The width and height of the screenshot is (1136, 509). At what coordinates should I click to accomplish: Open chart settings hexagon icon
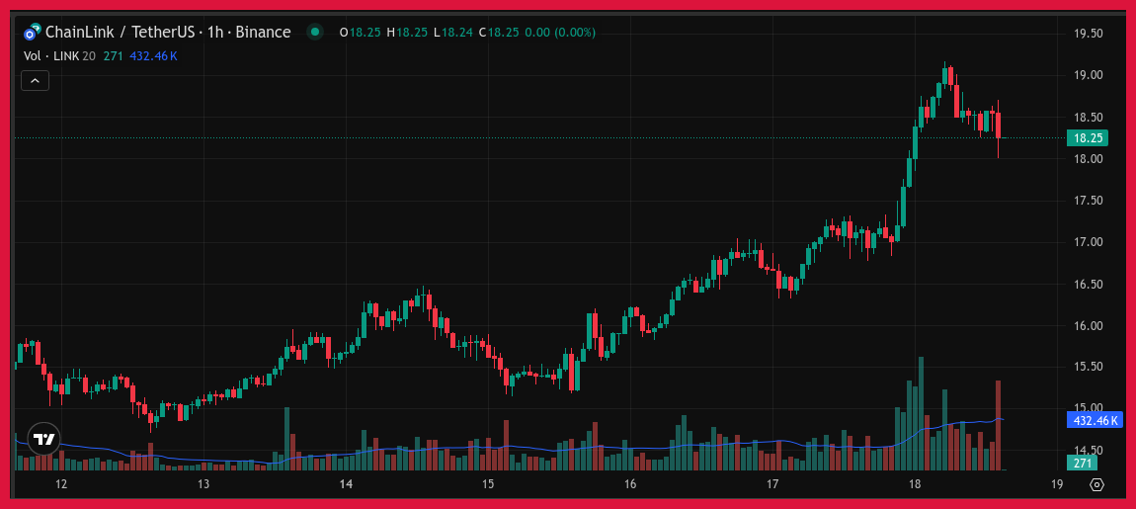(1096, 484)
